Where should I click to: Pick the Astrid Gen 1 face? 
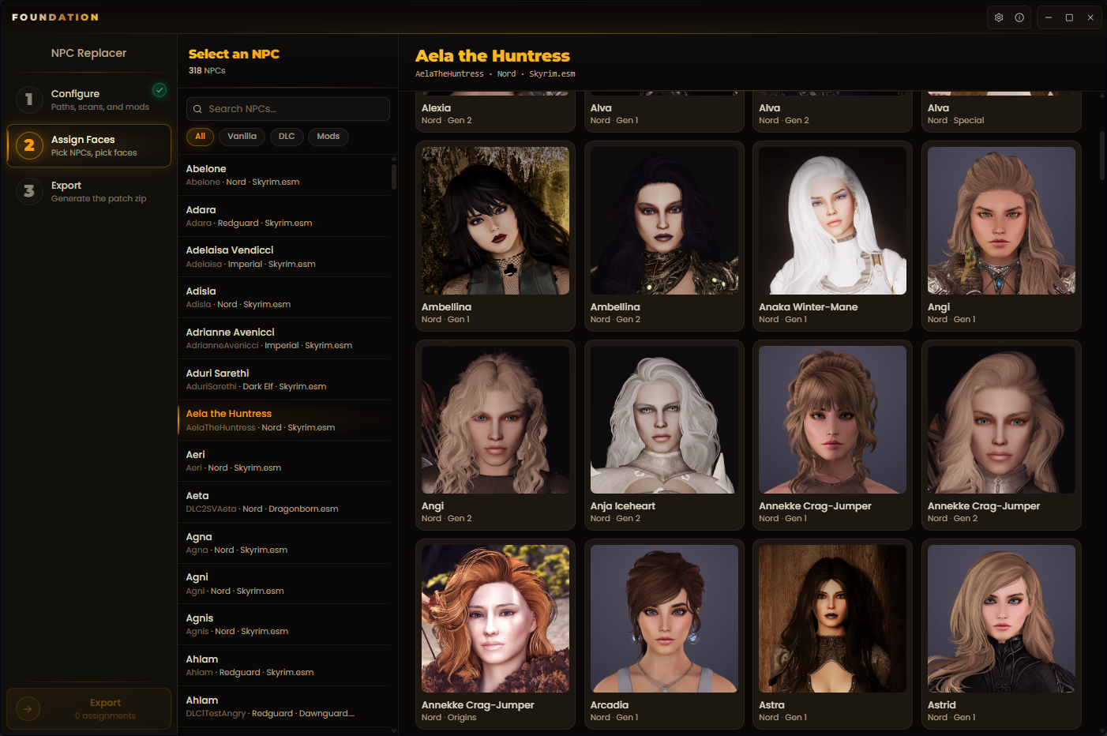[1001, 634]
